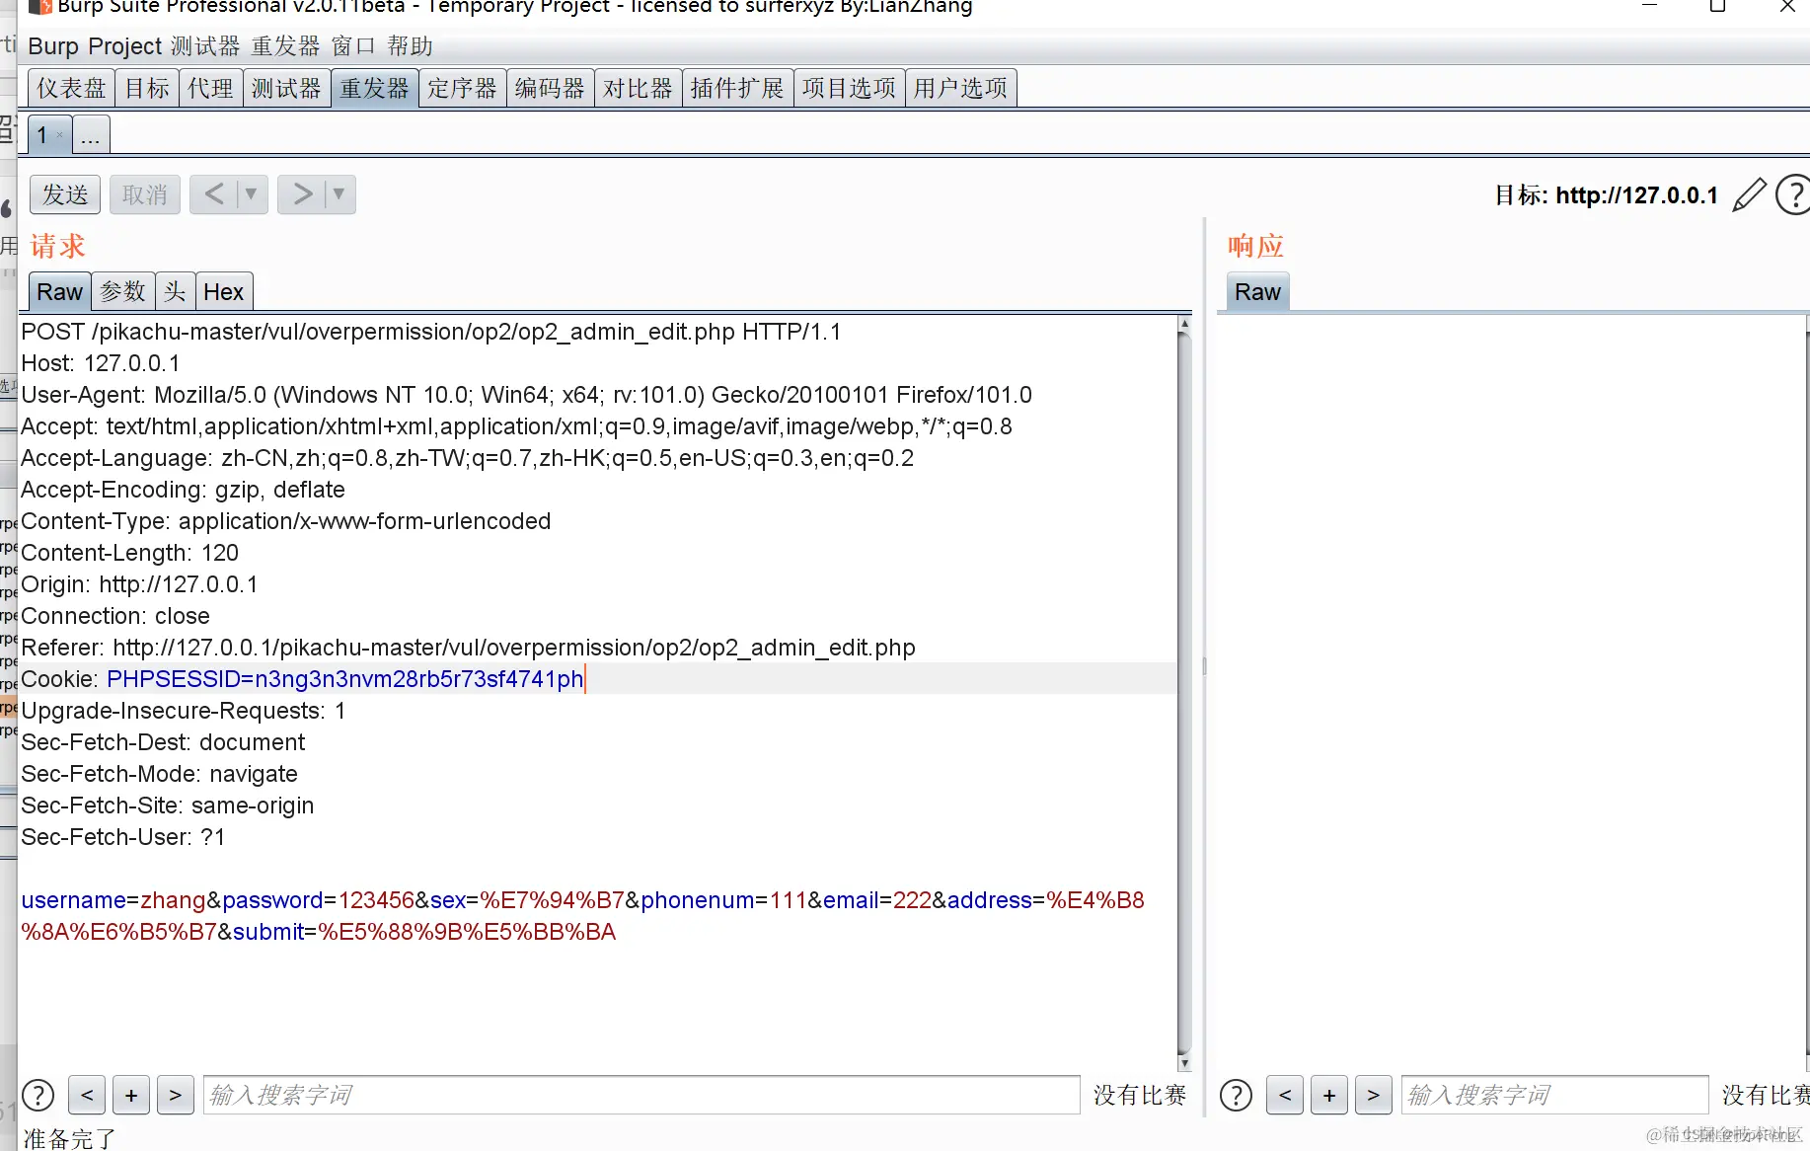Switch to the 目标 tab
Screen dimensions: 1810x1151
point(147,88)
